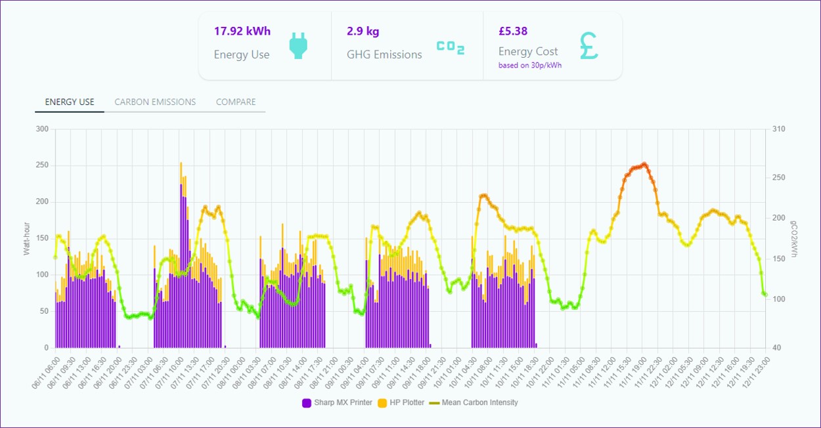Toggle Mean Carbon Intensity legend series
The image size is (821, 428).
coord(473,403)
